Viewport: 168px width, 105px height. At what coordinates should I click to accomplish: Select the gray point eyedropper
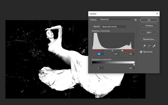[x=149, y=46]
